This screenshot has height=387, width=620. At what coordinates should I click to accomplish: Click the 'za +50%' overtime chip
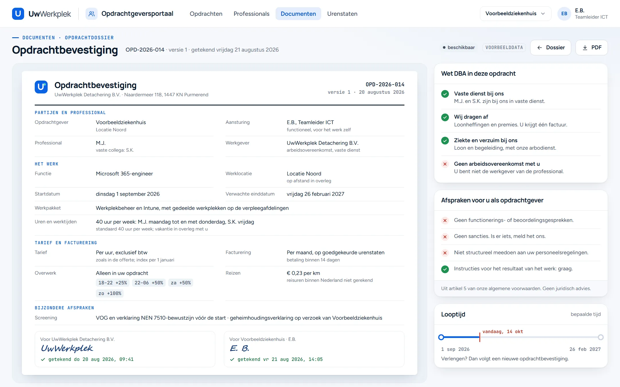pos(181,283)
